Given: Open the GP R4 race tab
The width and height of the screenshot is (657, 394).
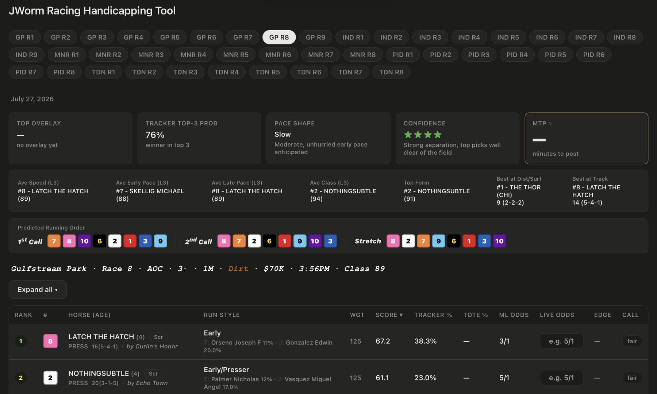Looking at the screenshot, I should pos(134,37).
